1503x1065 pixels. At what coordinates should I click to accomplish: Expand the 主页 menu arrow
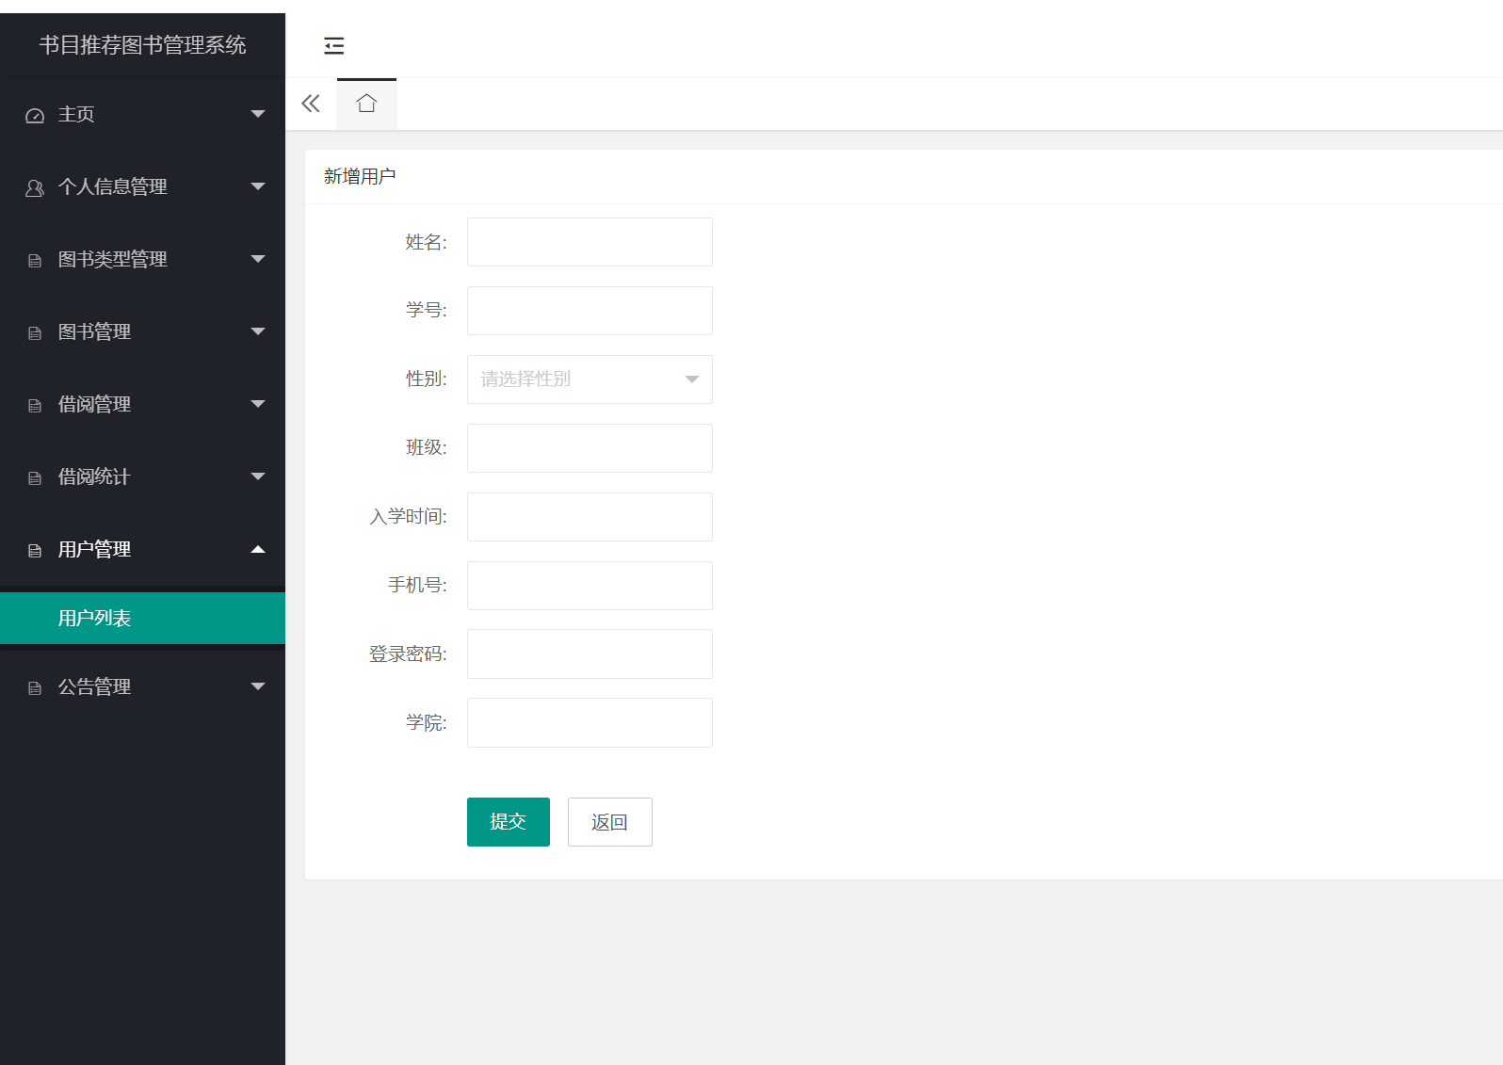(x=258, y=114)
